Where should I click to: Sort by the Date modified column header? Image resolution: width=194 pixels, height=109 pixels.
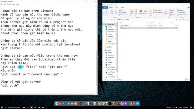[x=150, y=23]
